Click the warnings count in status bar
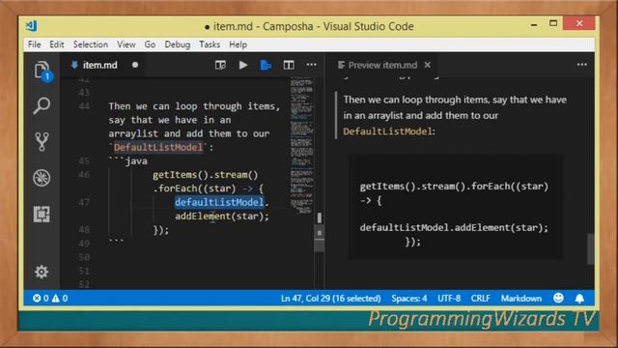Screen dimensions: 618x348 tap(60, 299)
